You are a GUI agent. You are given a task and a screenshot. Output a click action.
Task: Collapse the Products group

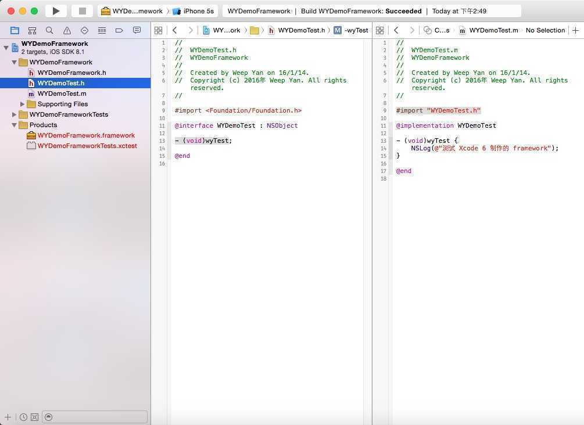pos(14,125)
